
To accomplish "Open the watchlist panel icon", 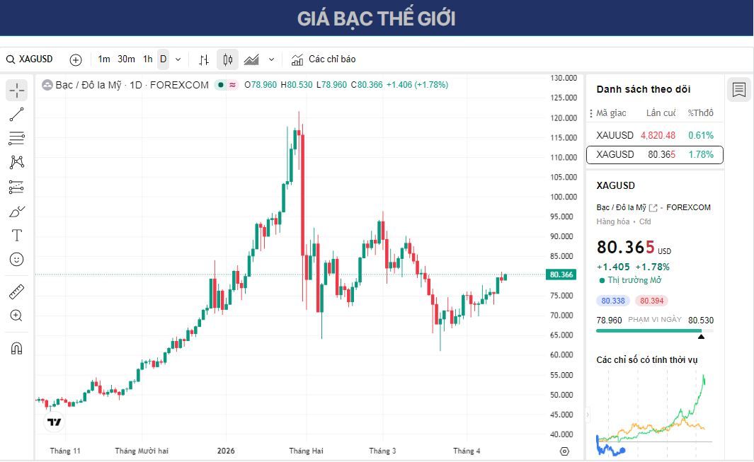I will tap(739, 89).
